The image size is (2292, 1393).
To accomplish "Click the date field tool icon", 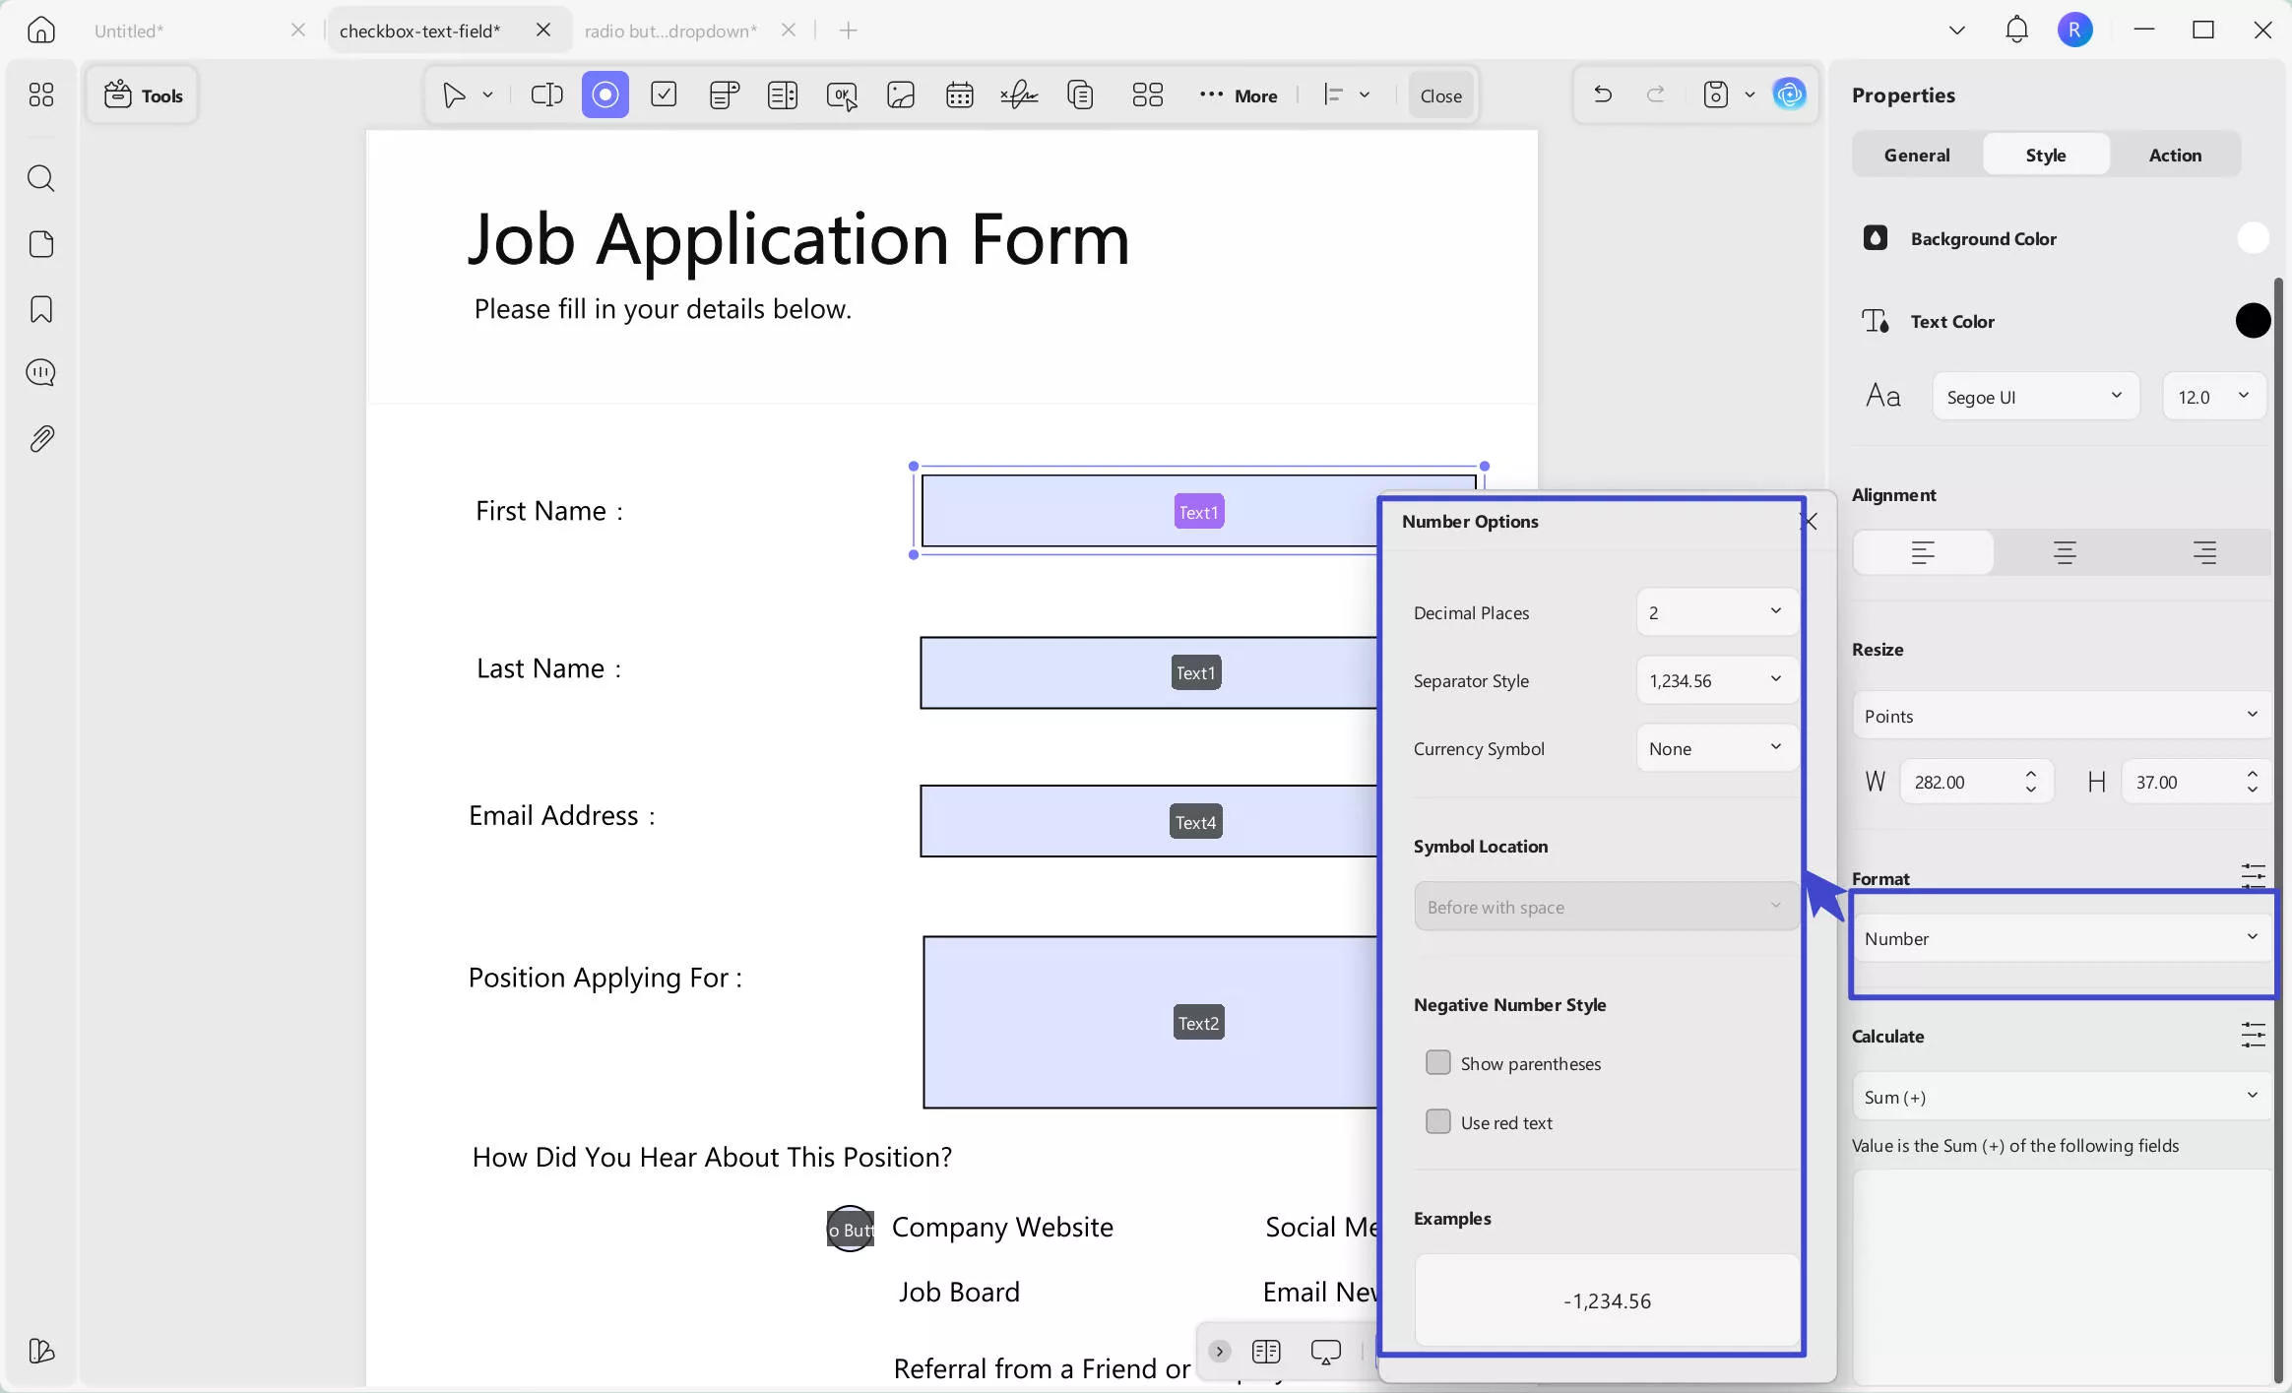I will (x=959, y=95).
